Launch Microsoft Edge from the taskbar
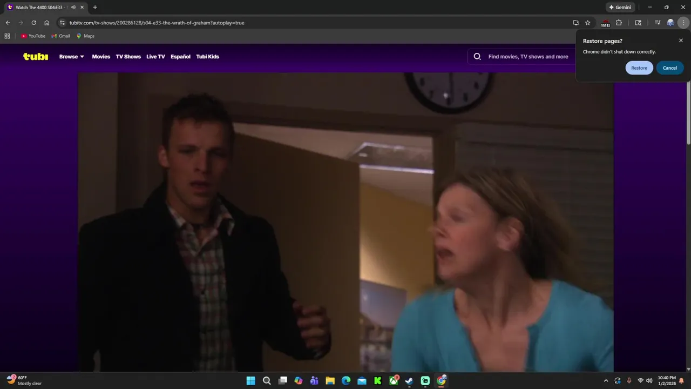Viewport: 691px width, 389px height. click(x=346, y=381)
